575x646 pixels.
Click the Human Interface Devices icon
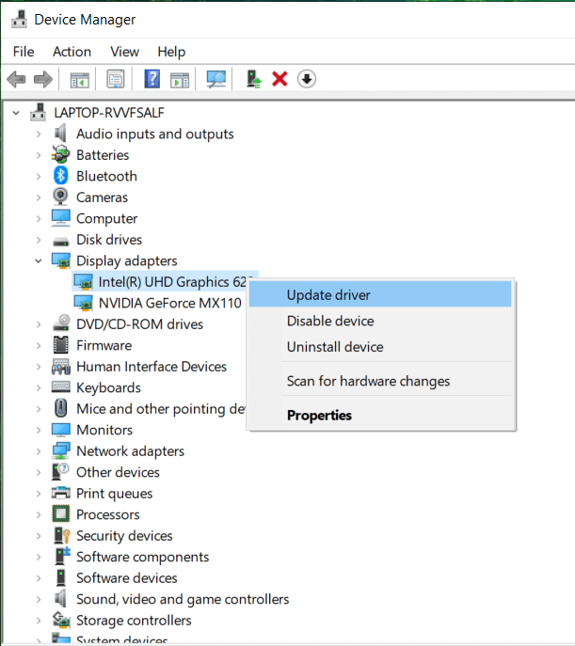pos(61,367)
